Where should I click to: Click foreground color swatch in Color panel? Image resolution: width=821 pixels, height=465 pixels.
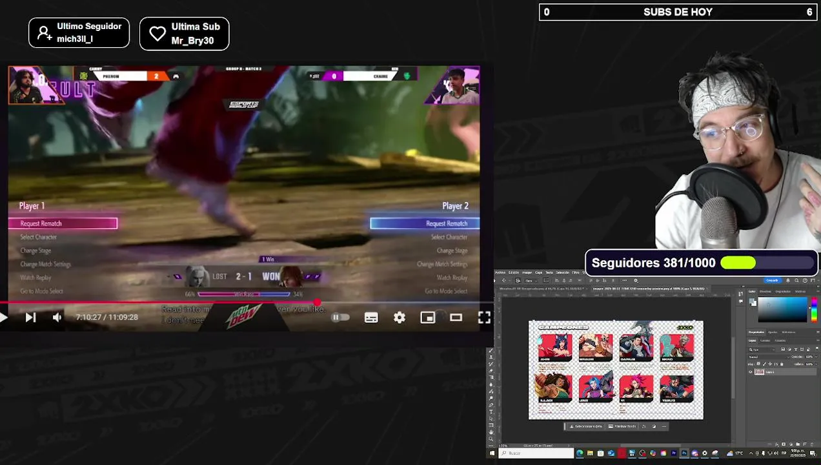click(x=751, y=300)
